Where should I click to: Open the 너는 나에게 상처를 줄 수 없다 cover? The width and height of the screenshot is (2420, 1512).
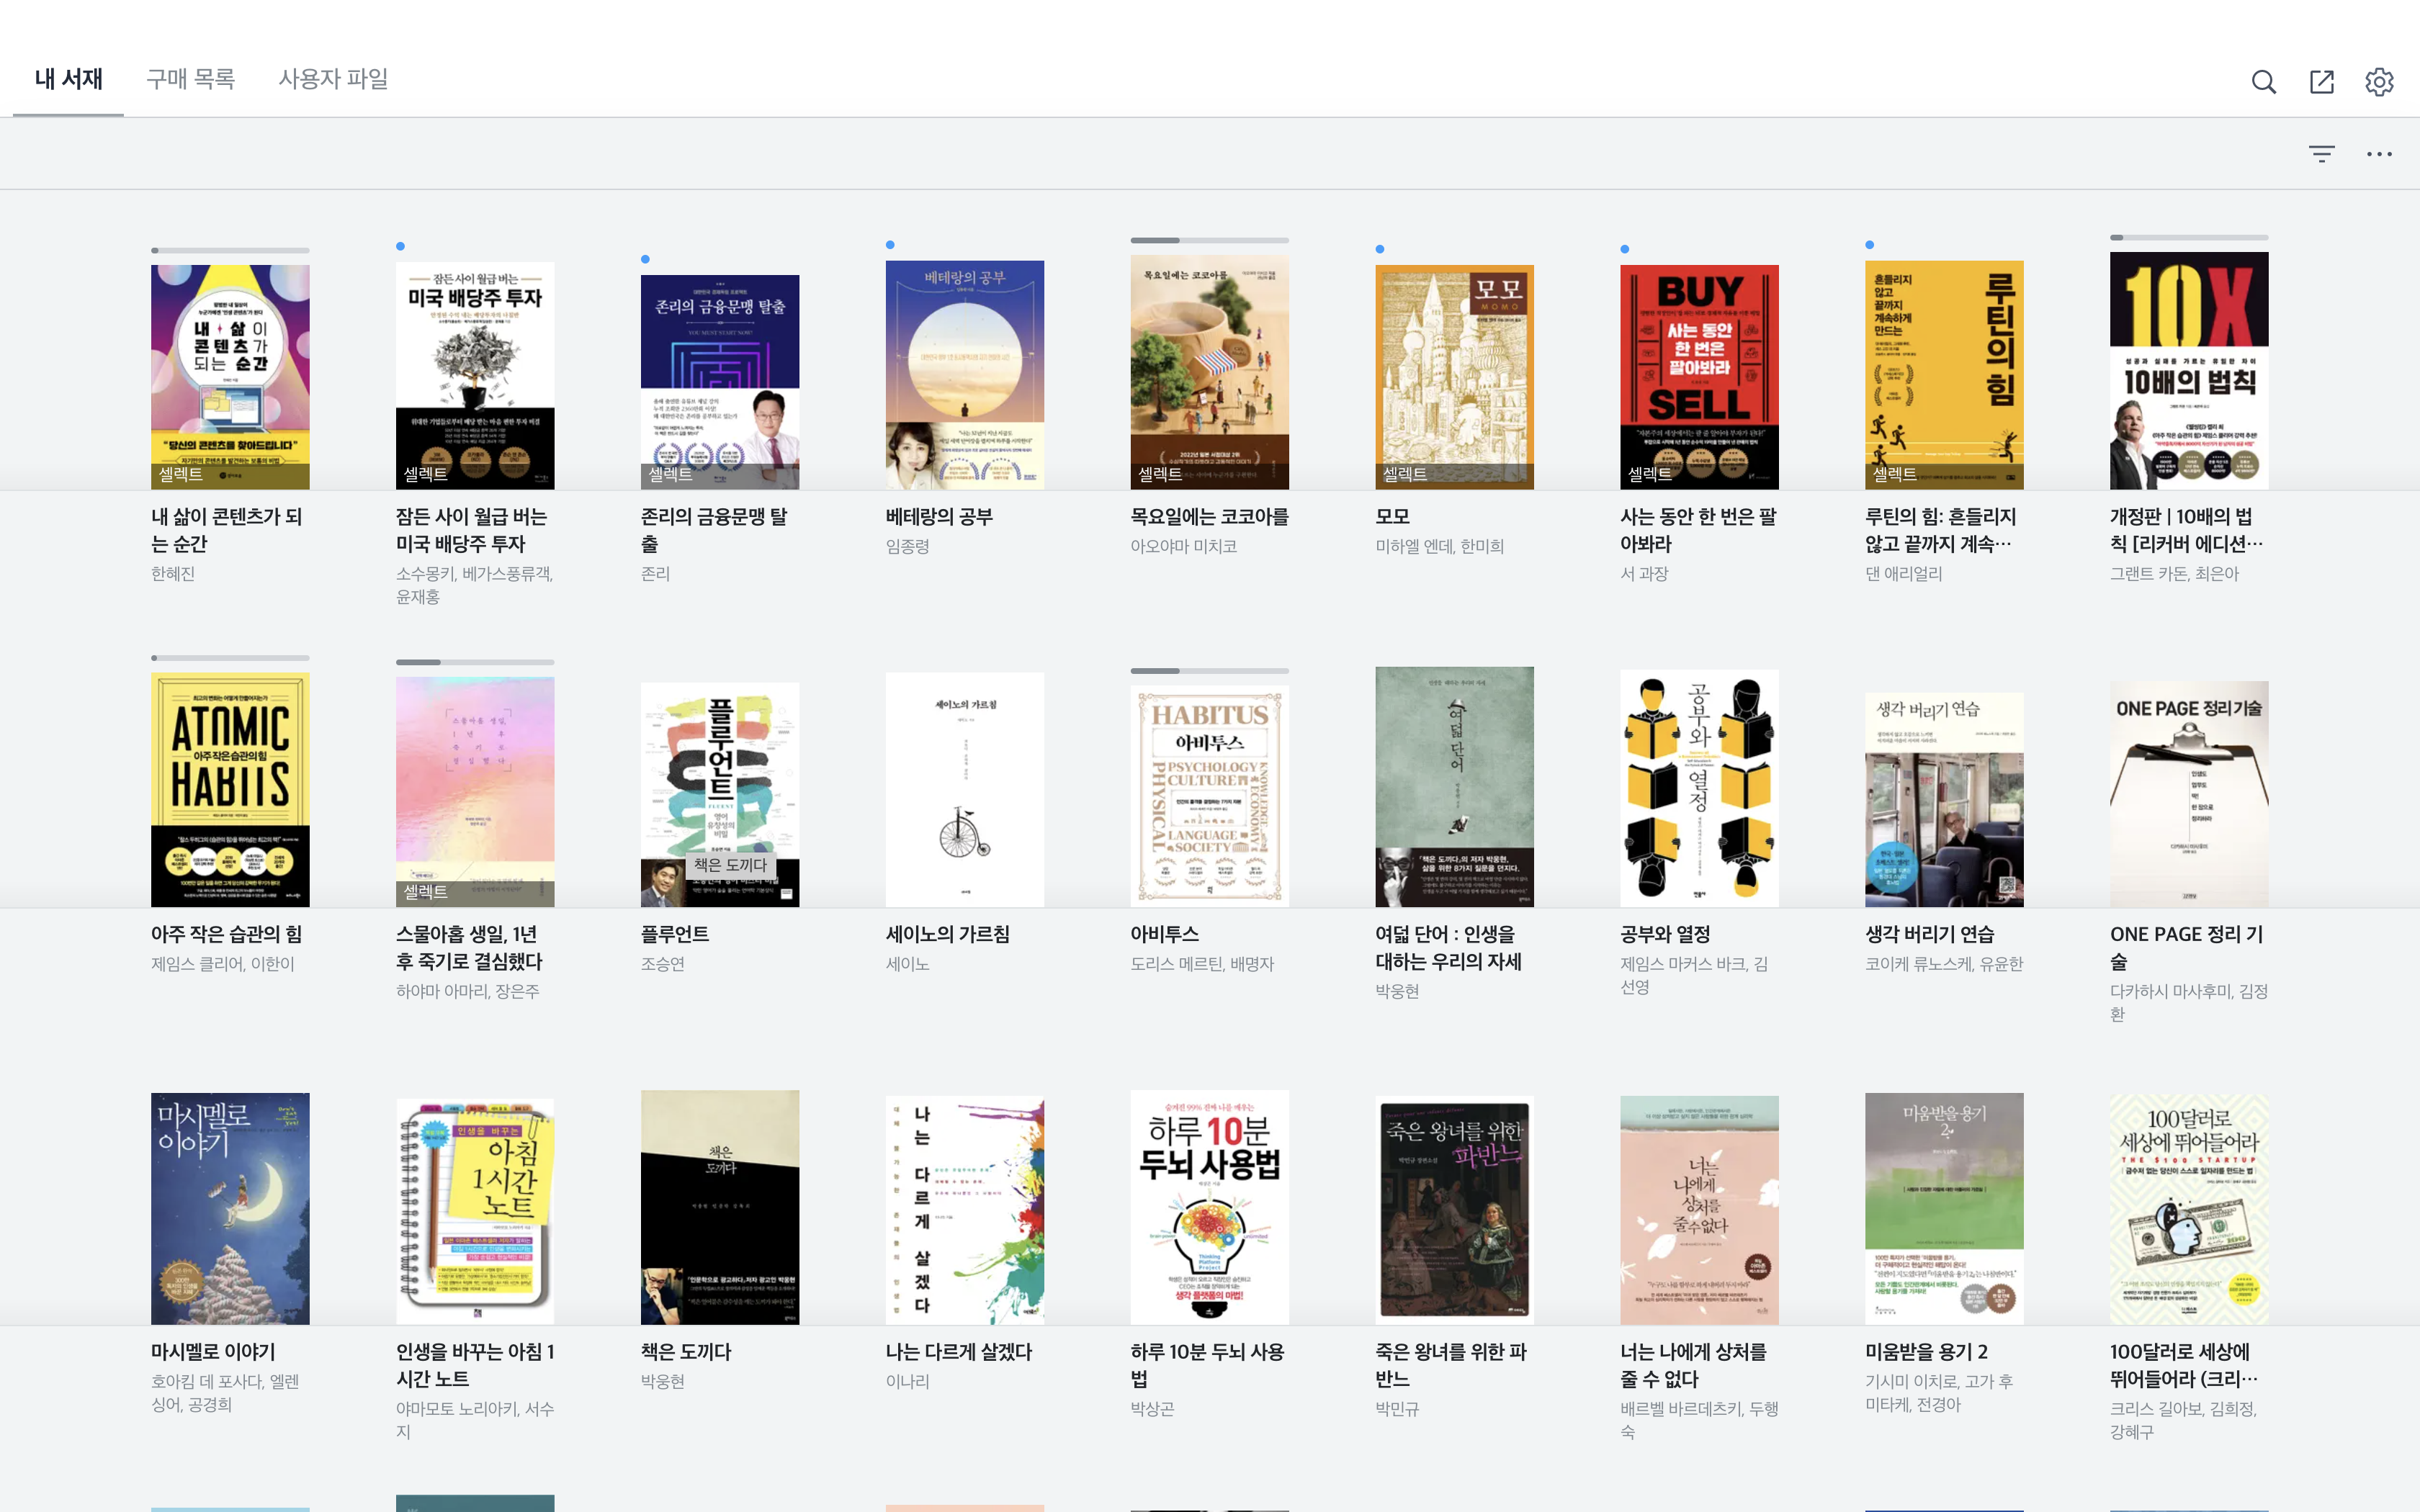click(x=1700, y=1211)
